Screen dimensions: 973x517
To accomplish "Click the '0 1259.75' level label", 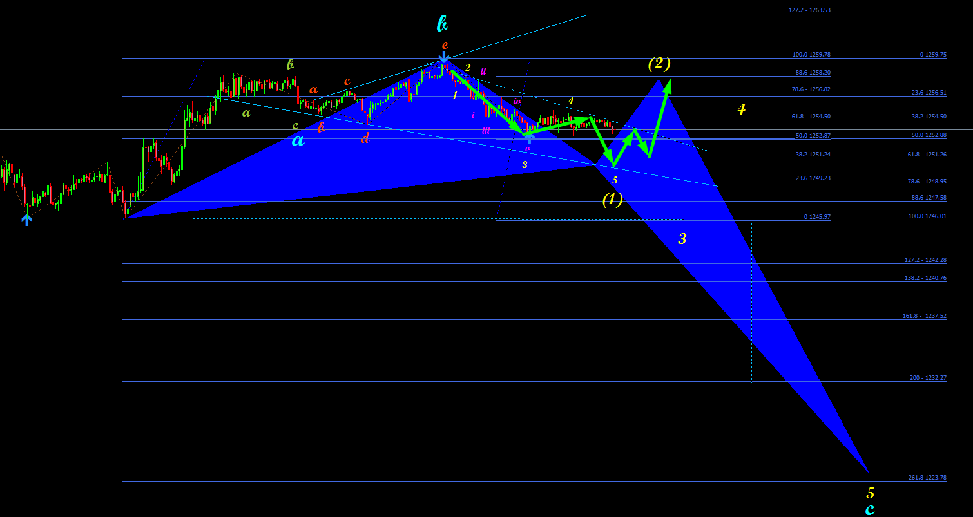I will [933, 55].
